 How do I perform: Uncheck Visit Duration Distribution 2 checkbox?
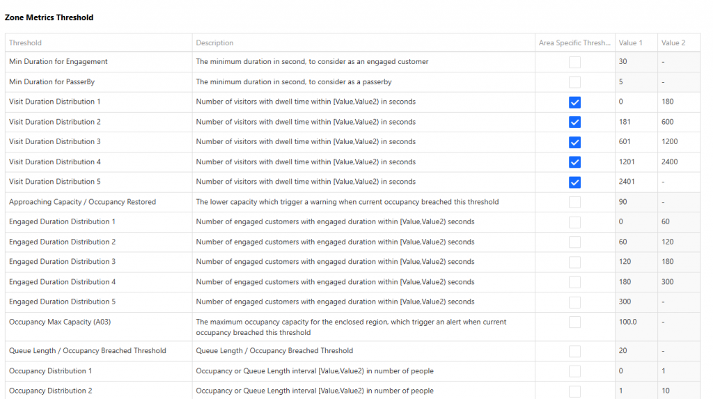tap(574, 123)
